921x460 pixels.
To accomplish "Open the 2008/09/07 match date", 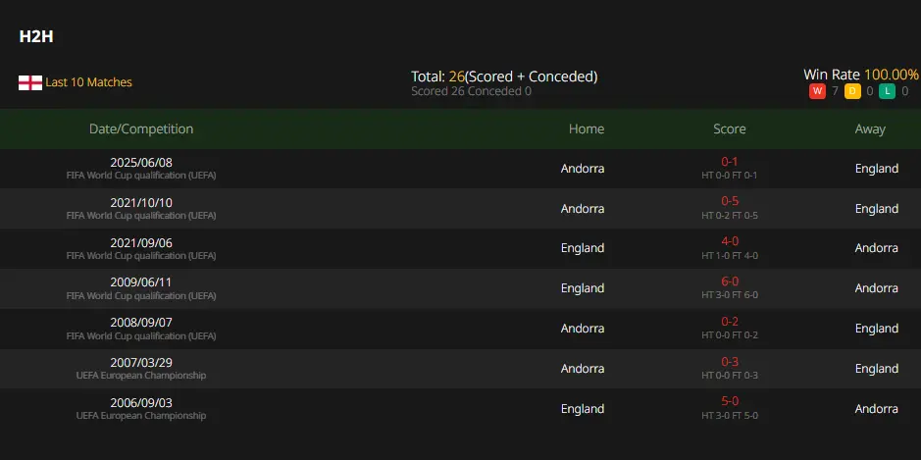I will (141, 323).
